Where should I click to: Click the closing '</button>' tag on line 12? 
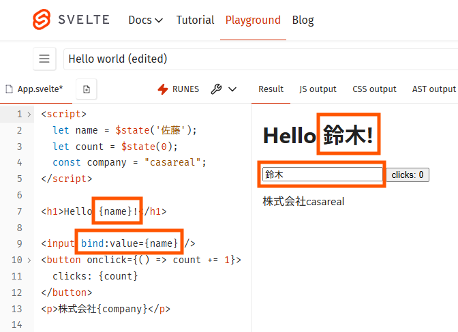click(x=67, y=292)
